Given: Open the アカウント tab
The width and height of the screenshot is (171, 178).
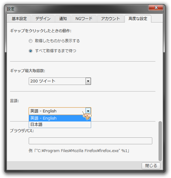Looking at the screenshot, I should [x=110, y=19].
